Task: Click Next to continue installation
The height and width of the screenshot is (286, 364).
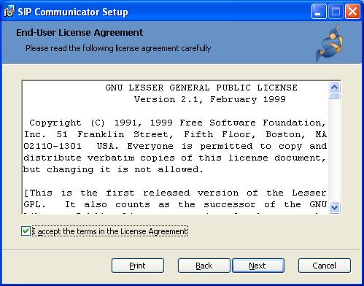Action: (258, 266)
